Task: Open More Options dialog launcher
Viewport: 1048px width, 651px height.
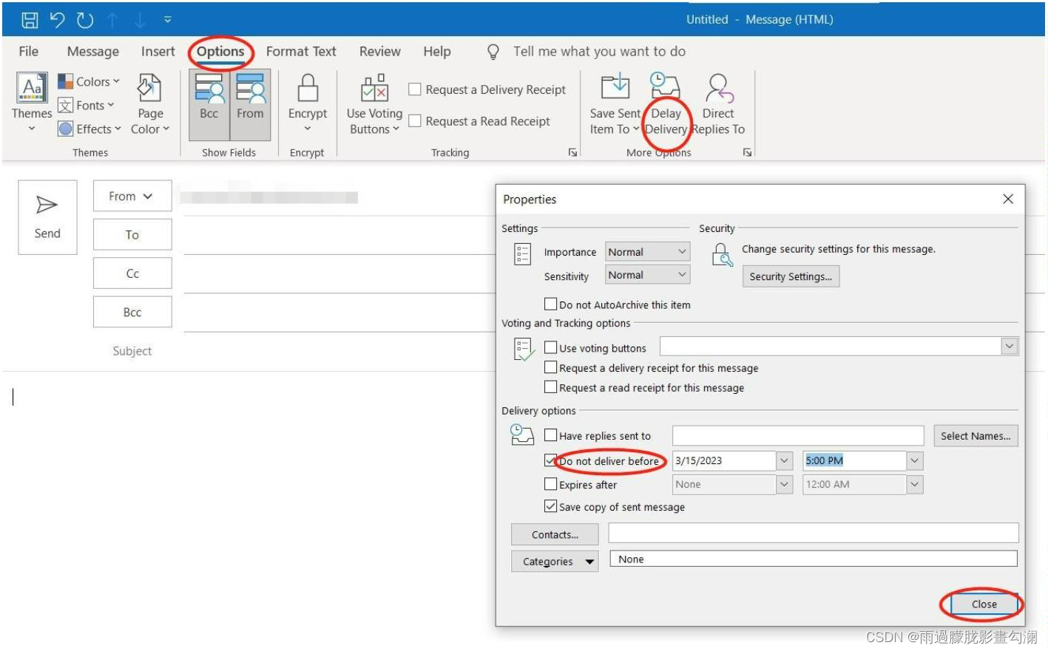Action: 747,152
